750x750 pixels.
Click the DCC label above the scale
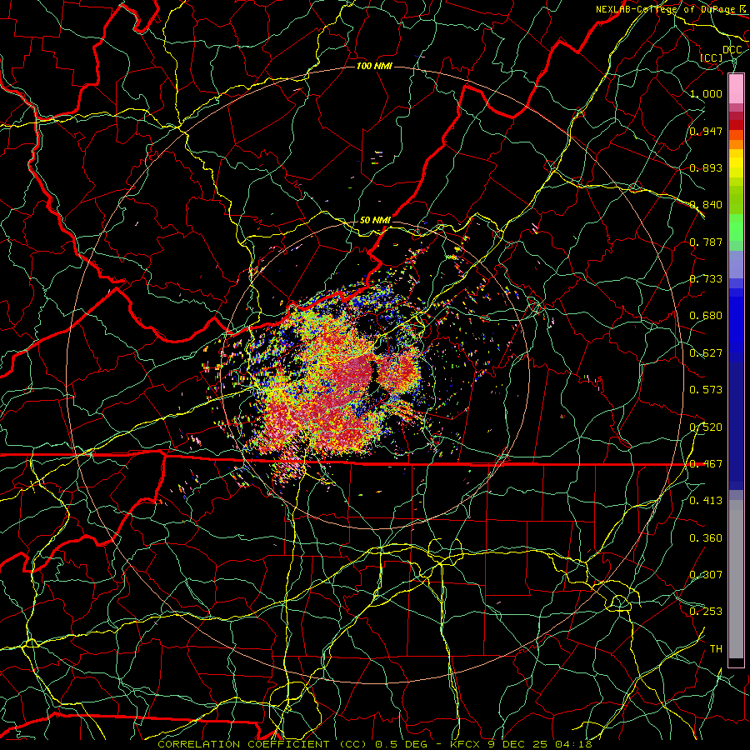click(x=732, y=50)
